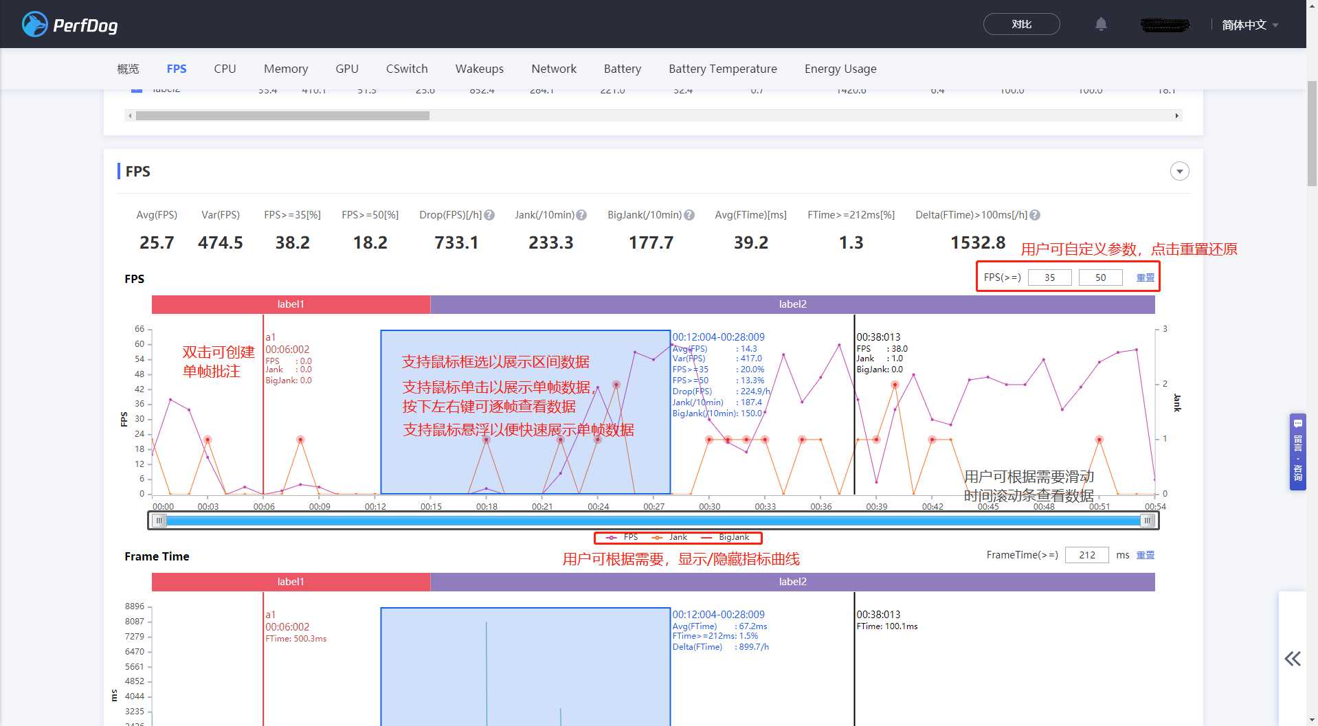Collapse the FPS section with round arrow
Viewport: 1318px width, 726px height.
pyautogui.click(x=1180, y=171)
